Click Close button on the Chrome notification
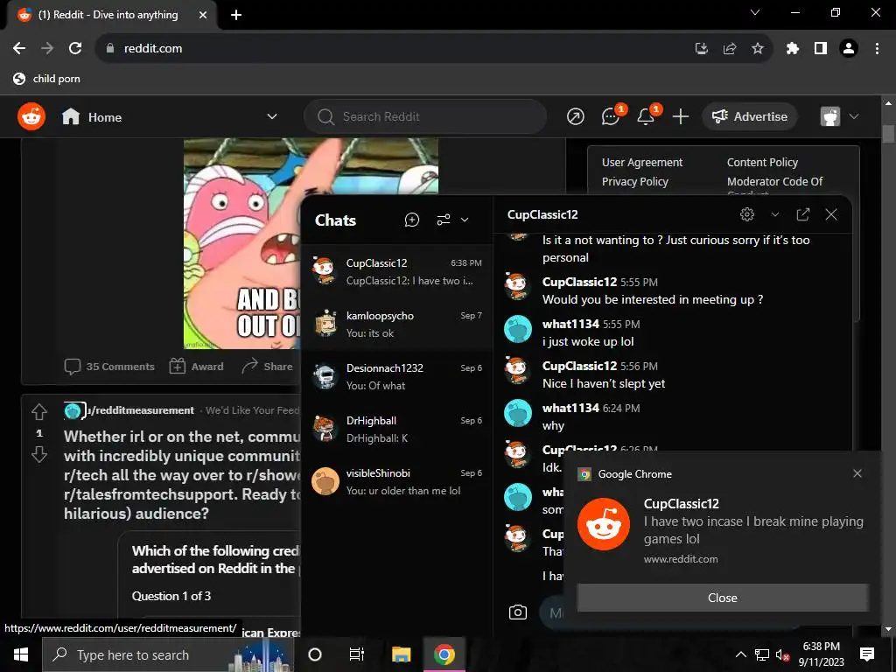The width and height of the screenshot is (896, 672). pyautogui.click(x=722, y=598)
